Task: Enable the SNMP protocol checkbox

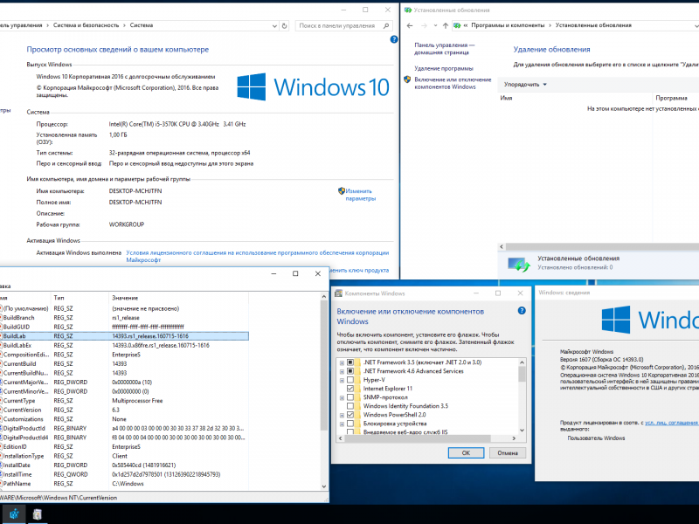Action: tap(350, 397)
